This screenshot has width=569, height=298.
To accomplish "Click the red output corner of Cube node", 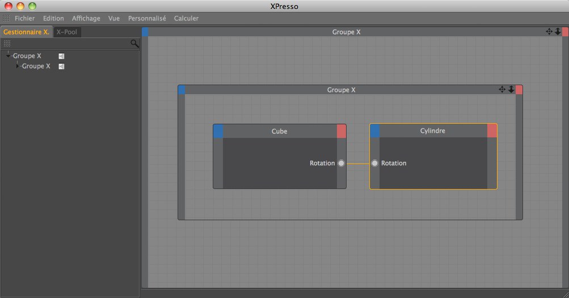I will point(341,131).
